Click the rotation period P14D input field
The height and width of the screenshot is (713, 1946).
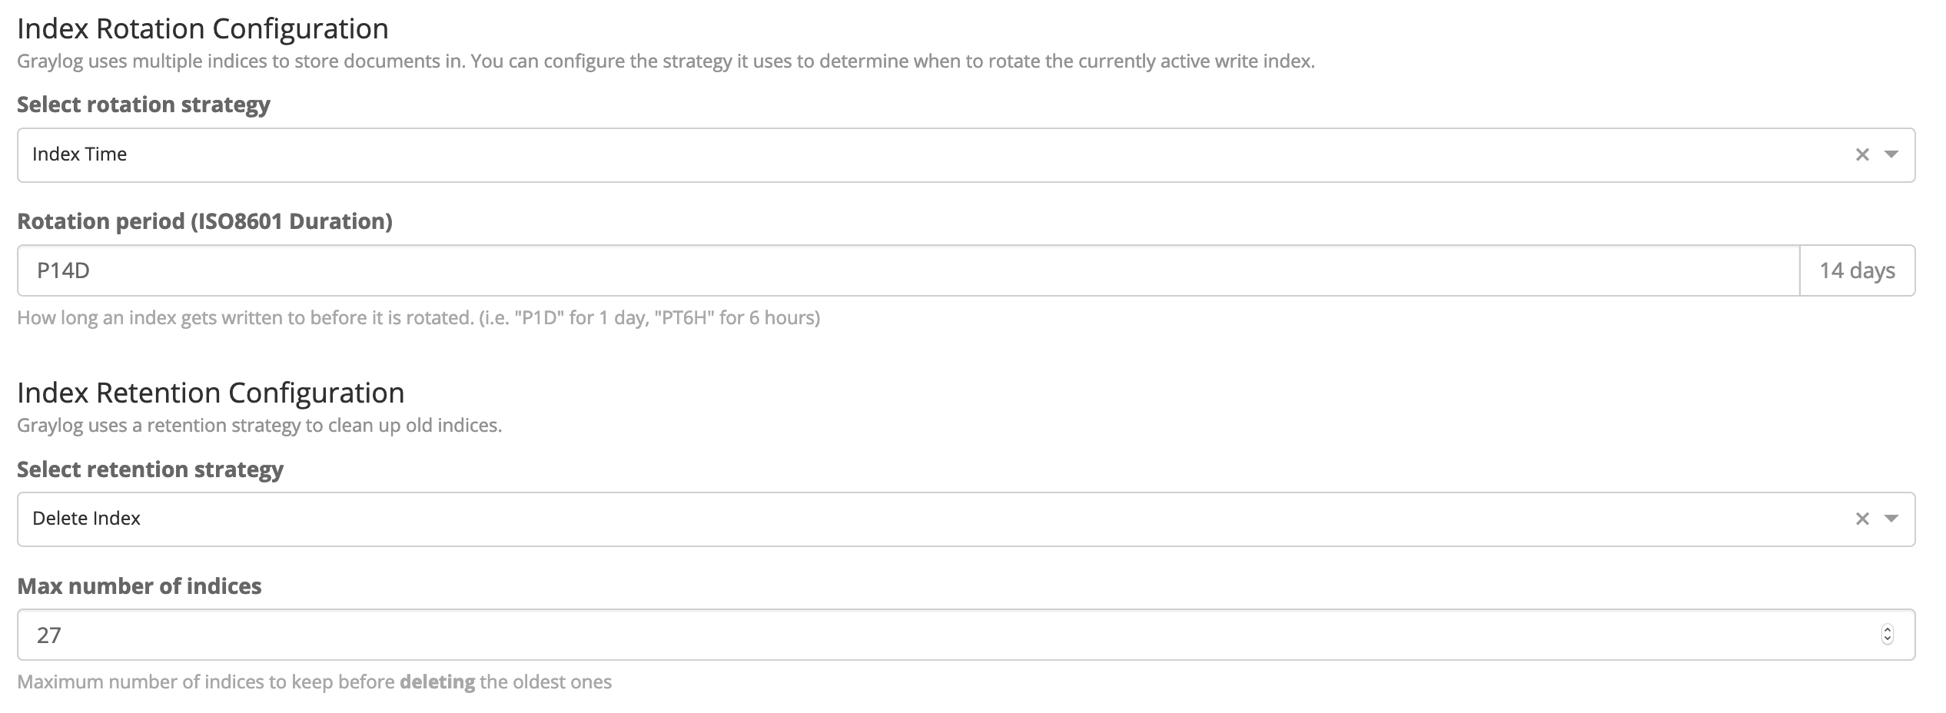click(x=907, y=270)
